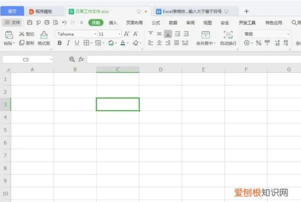The width and height of the screenshot is (301, 202).
Task: Apply percent style format
Action: (x=258, y=43)
